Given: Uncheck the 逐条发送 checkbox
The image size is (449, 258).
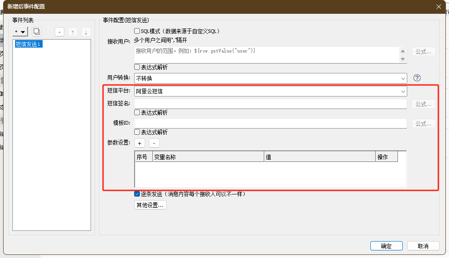Looking at the screenshot, I should pos(137,194).
